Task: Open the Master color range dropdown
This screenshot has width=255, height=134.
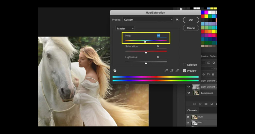Action: pyautogui.click(x=125, y=29)
